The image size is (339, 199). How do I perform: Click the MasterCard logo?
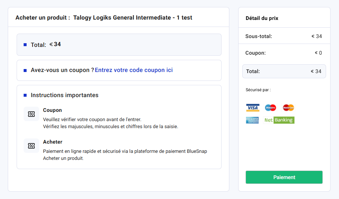point(288,108)
